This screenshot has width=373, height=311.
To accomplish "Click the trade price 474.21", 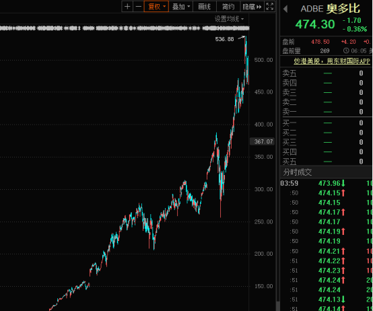I will point(329,251).
